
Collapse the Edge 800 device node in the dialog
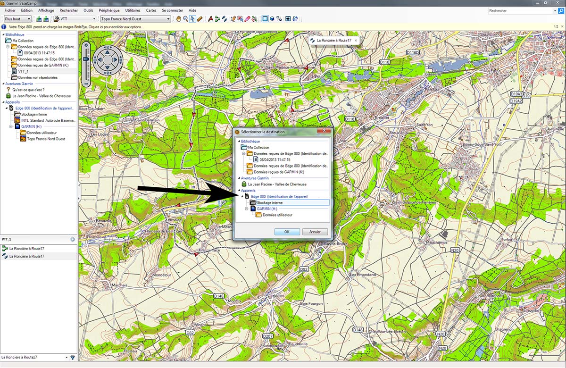pyautogui.click(x=242, y=196)
